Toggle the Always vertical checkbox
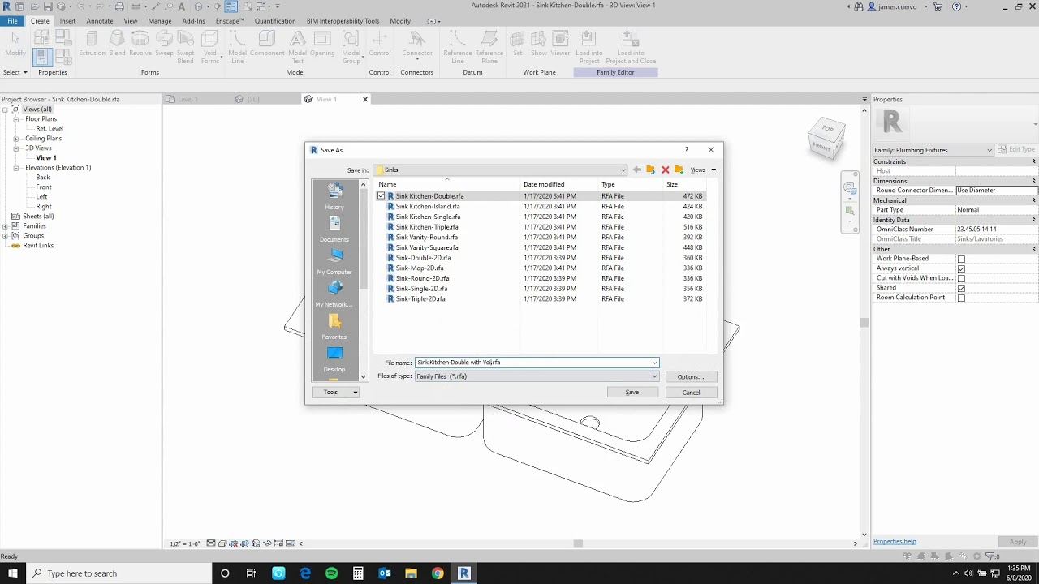 point(961,268)
